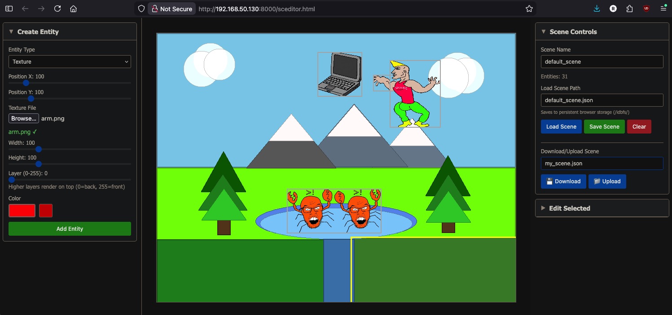Adjust the Position X slider
This screenshot has height=315, width=672.
click(70, 83)
